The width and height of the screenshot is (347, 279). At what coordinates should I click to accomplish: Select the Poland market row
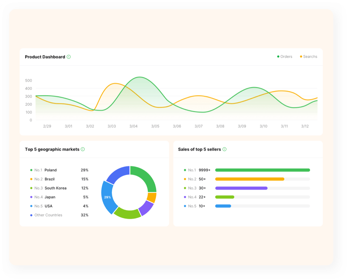tap(59, 170)
